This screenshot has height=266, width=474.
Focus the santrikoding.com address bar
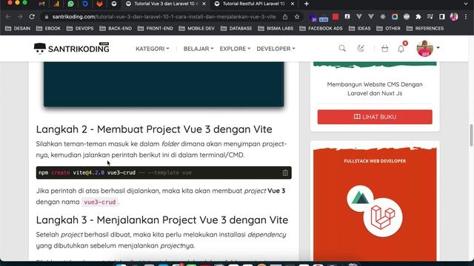coord(164,17)
